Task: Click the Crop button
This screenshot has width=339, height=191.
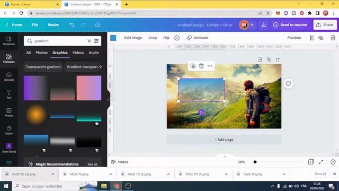Action: click(153, 38)
